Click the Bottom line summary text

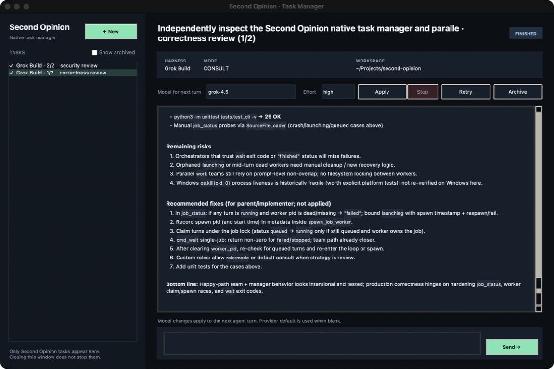(344, 287)
